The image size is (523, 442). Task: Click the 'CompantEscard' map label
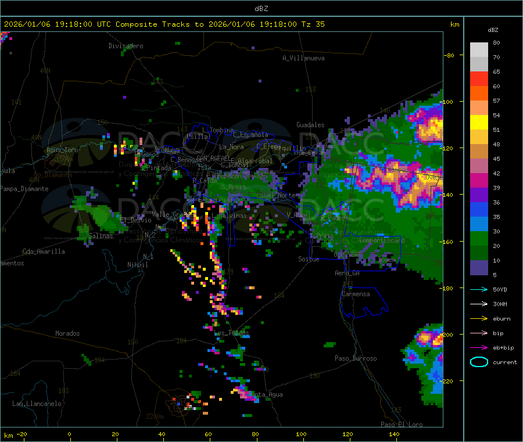(x=382, y=240)
